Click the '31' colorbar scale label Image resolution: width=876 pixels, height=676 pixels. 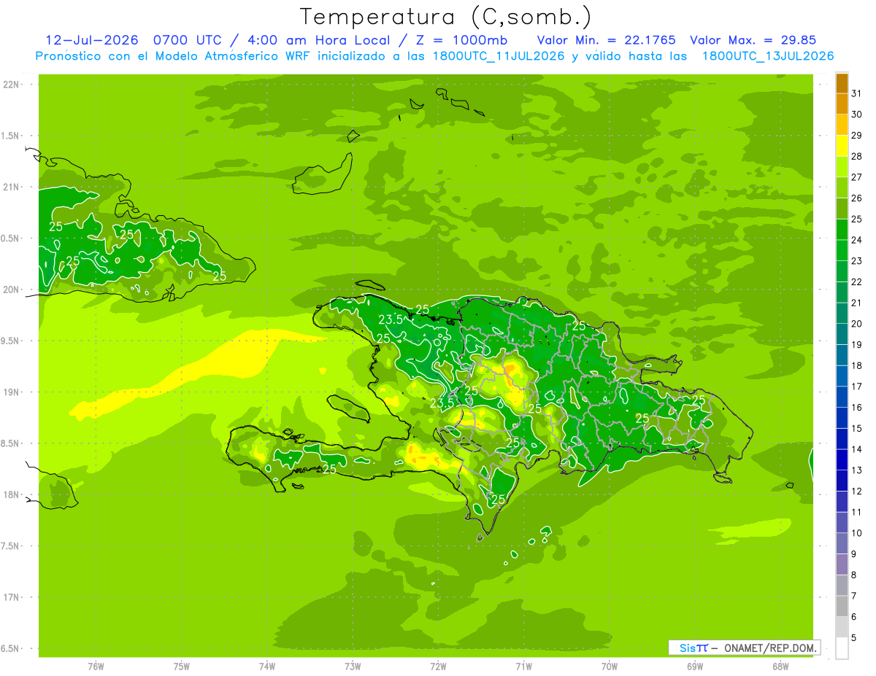[857, 93]
